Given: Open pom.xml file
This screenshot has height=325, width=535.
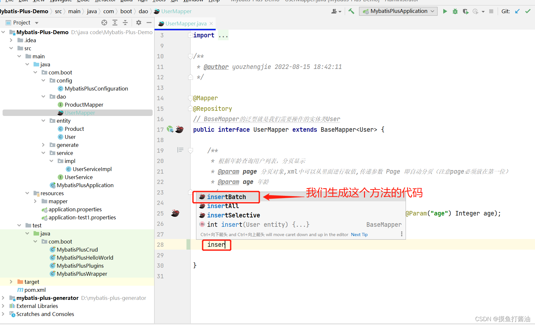Looking at the screenshot, I should 35,290.
